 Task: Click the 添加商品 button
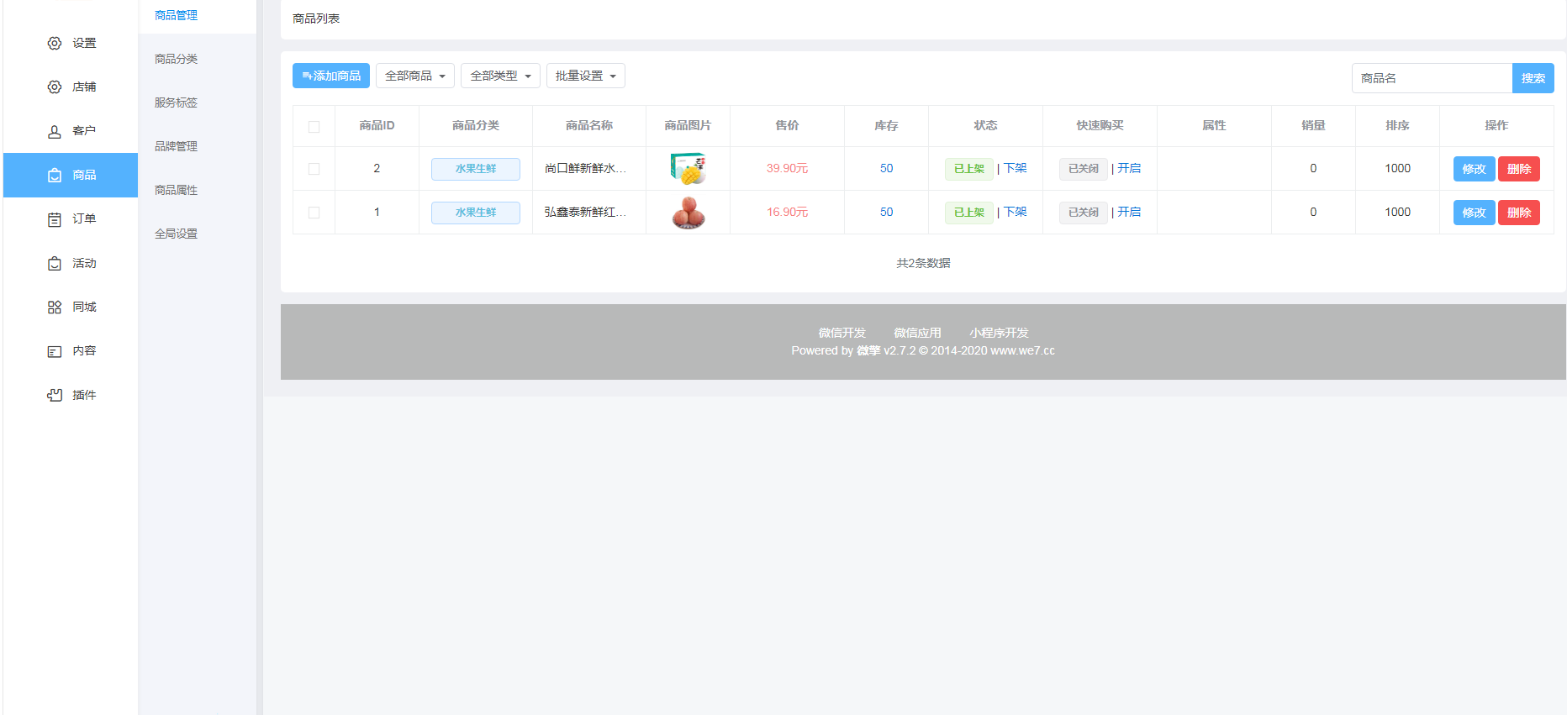[x=331, y=76]
